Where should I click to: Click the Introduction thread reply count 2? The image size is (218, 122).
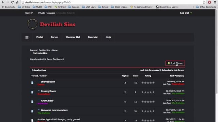pos(125,83)
